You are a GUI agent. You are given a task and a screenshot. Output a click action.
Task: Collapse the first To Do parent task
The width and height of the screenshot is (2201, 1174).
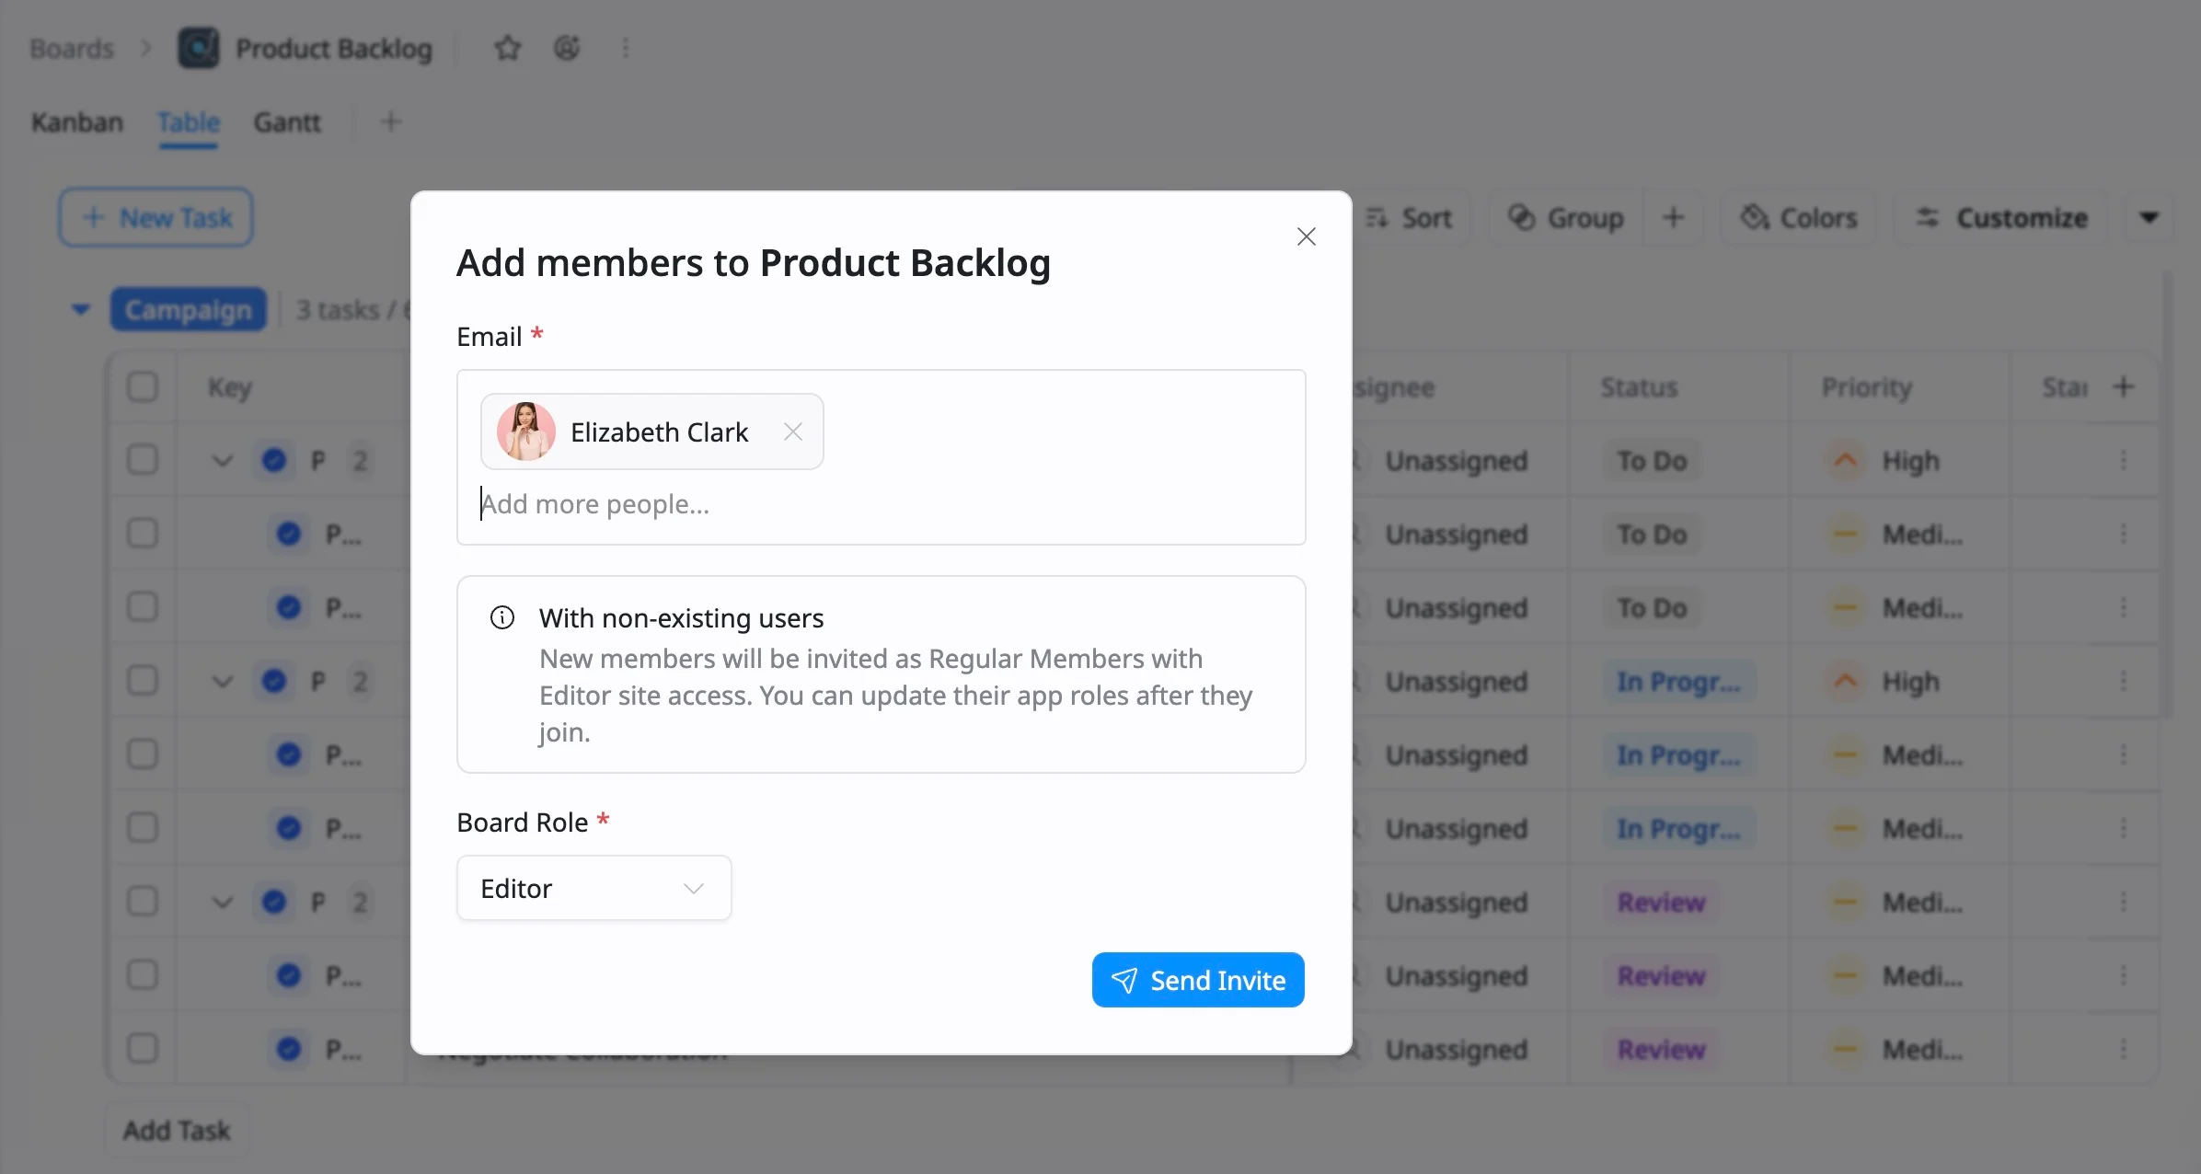click(223, 460)
